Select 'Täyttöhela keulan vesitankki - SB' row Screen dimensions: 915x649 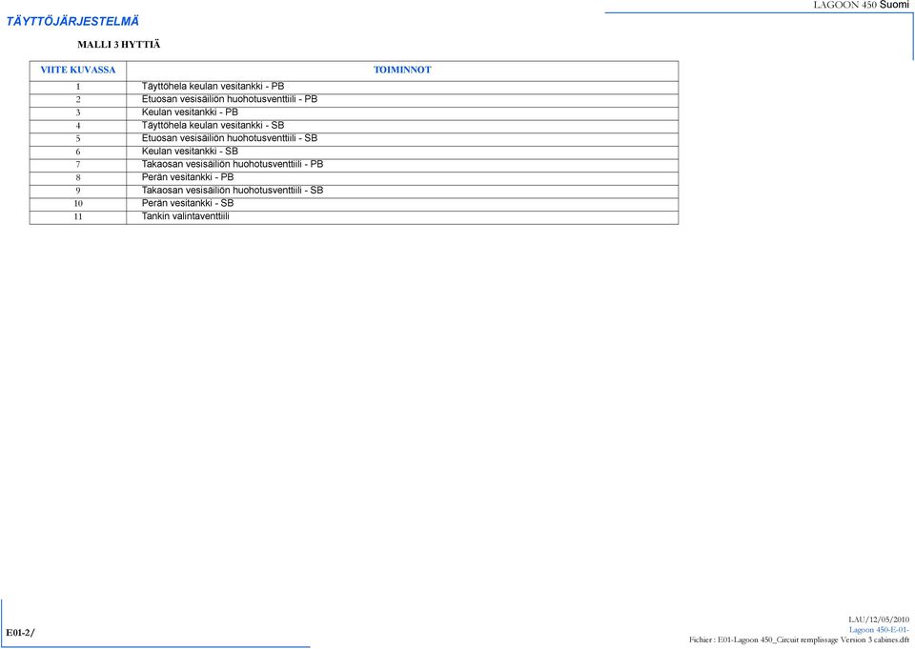point(355,126)
